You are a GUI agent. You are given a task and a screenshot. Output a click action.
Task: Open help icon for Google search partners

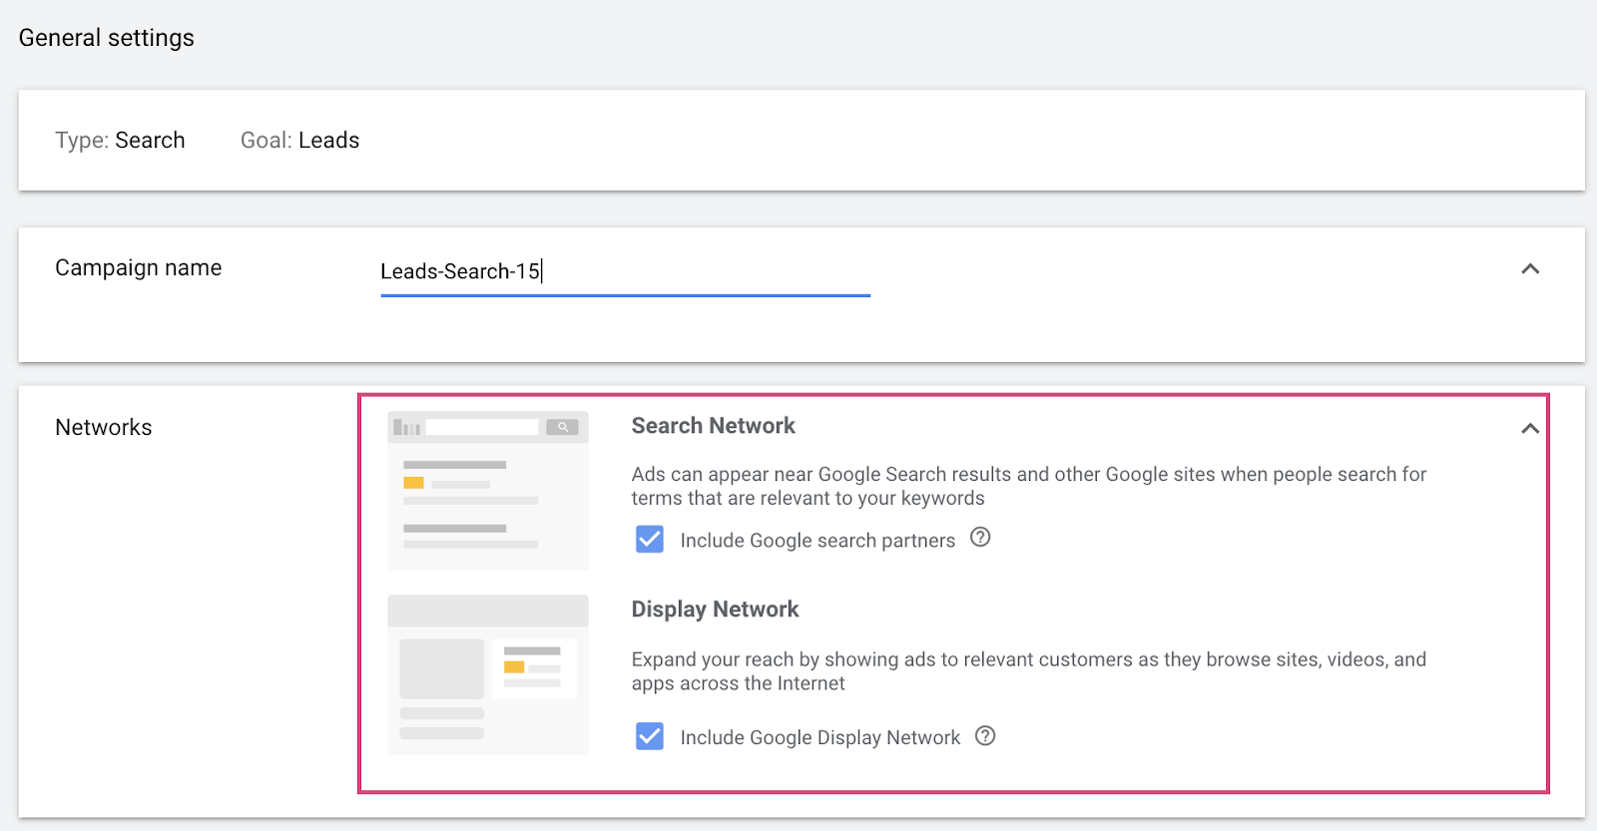tap(980, 538)
